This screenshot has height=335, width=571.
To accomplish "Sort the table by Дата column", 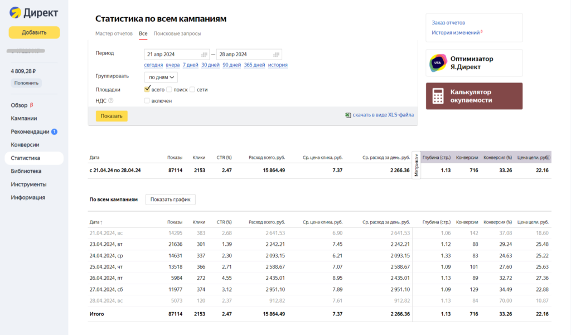I will coord(96,222).
